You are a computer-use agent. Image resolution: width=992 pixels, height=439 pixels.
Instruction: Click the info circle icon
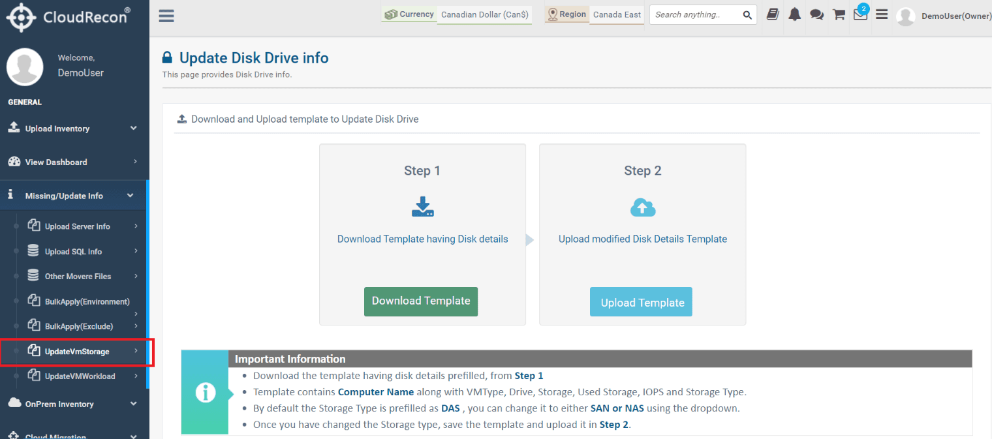click(x=206, y=393)
